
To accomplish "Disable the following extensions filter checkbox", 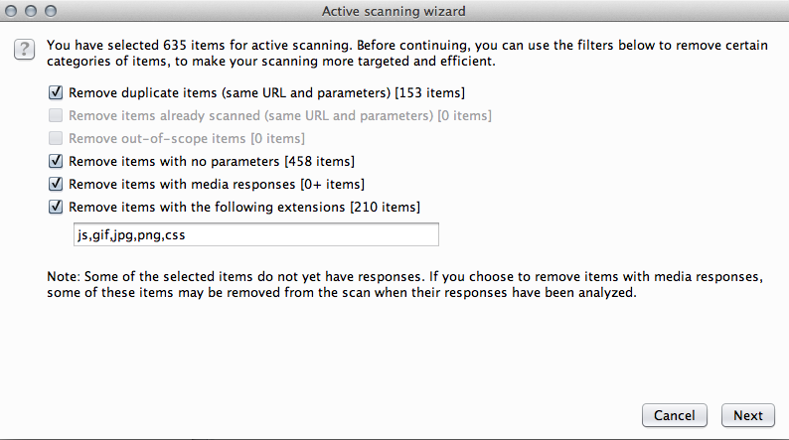I will click(56, 207).
